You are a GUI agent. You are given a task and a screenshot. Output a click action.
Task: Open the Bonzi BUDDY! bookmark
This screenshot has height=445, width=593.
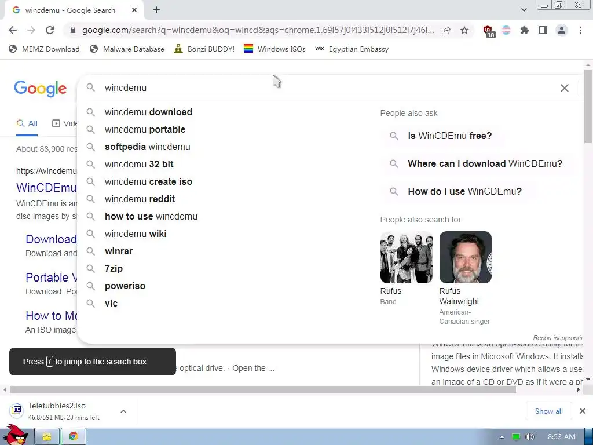tap(204, 49)
